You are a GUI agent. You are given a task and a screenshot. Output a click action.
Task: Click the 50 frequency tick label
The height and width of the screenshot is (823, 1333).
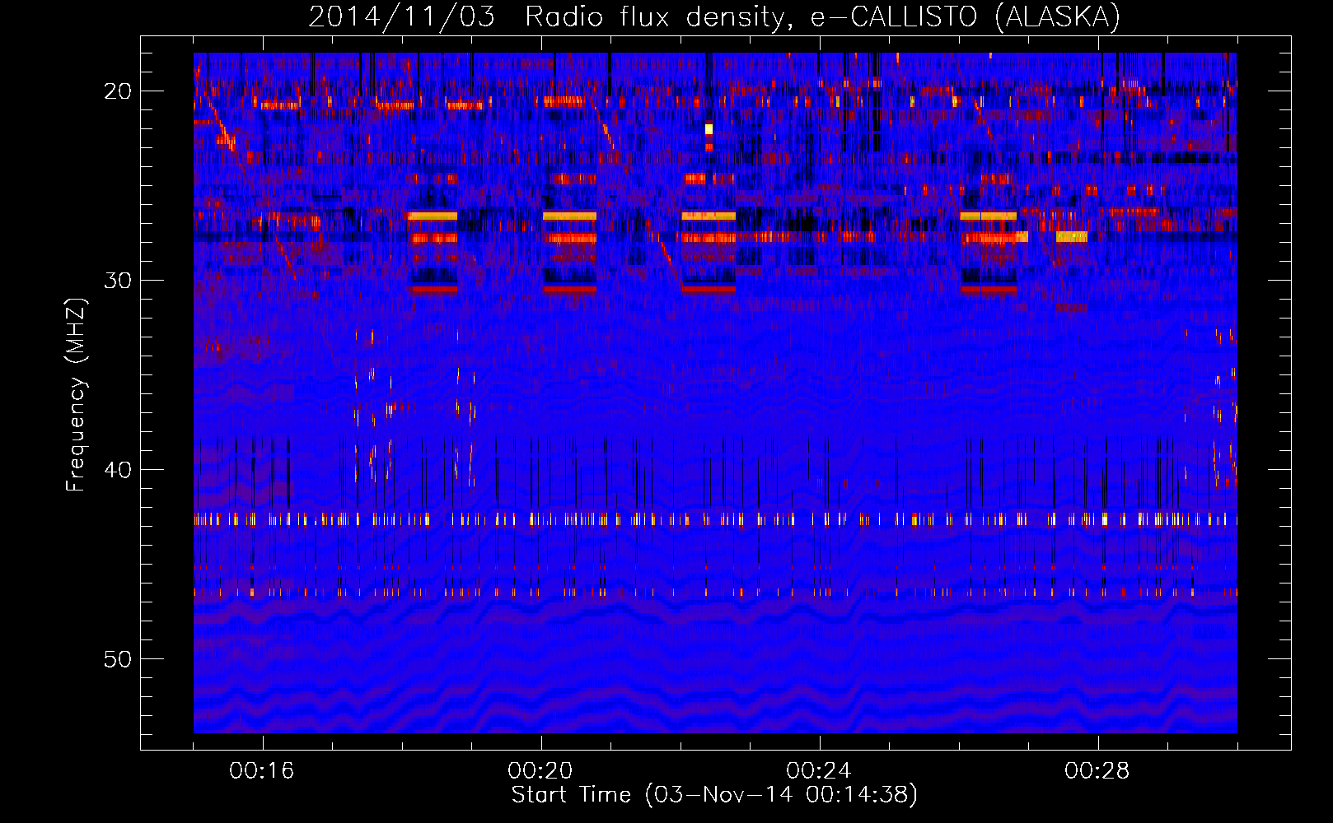click(118, 659)
